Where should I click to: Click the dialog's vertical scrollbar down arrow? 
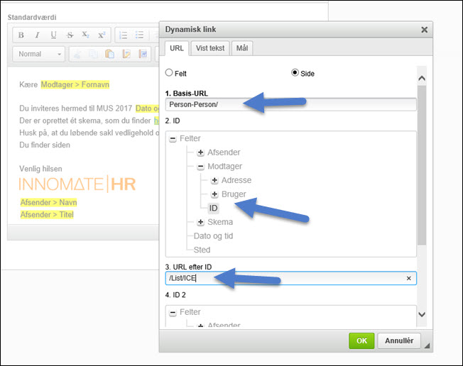coord(420,314)
